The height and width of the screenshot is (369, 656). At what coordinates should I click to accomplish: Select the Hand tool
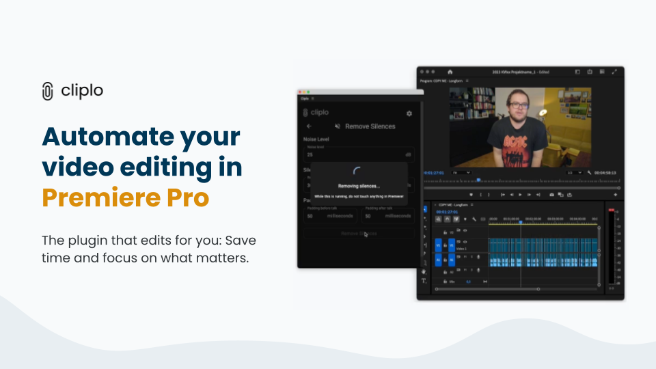click(x=424, y=272)
